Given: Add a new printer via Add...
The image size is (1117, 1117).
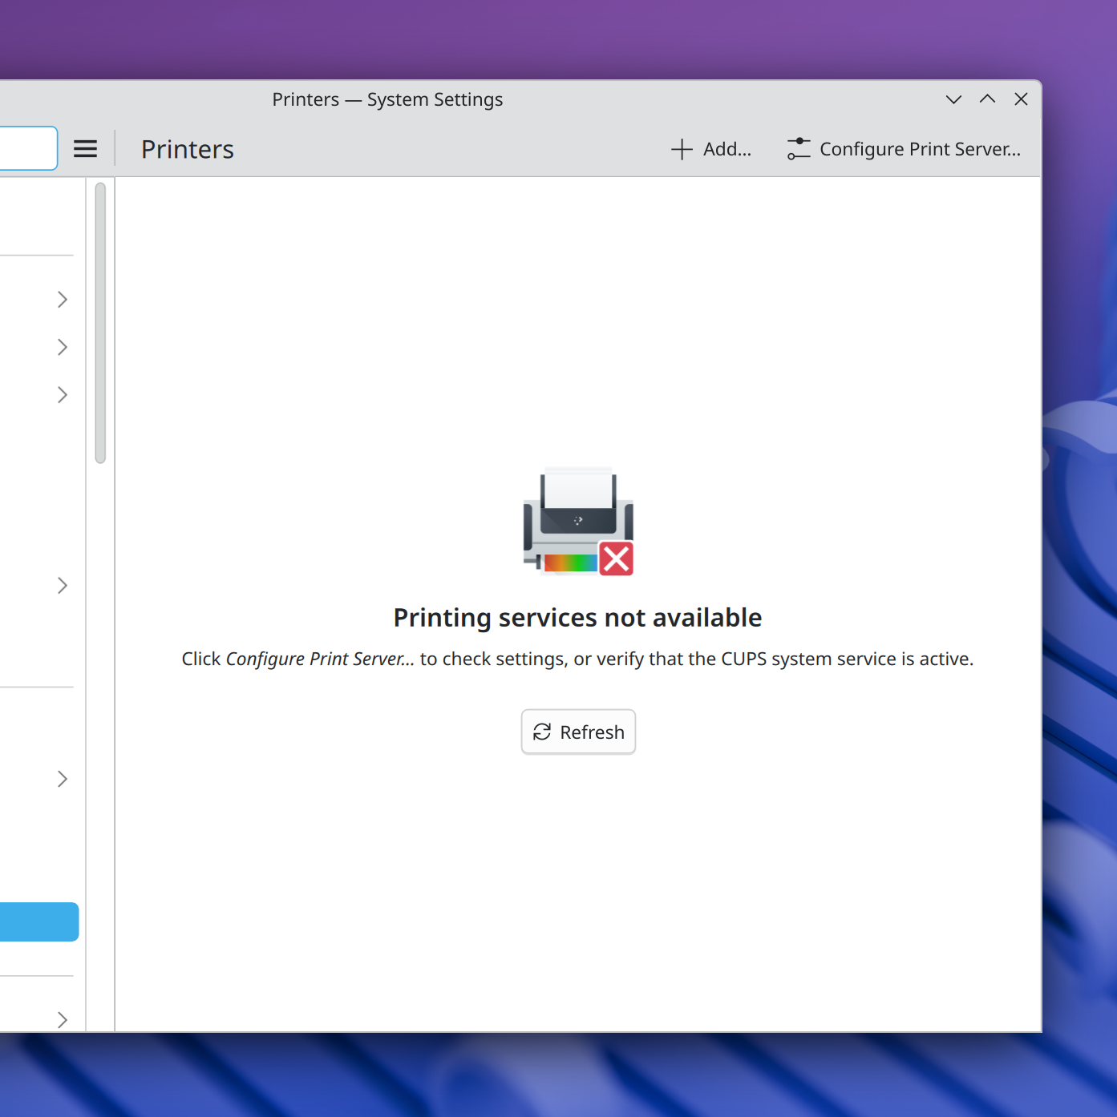Looking at the screenshot, I should tap(711, 149).
